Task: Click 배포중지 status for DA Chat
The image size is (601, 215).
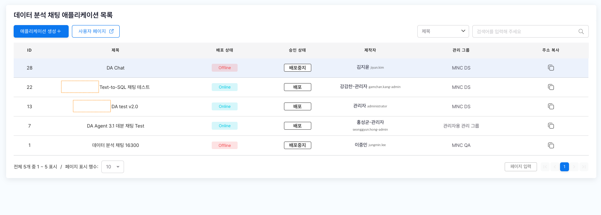Action: (297, 68)
